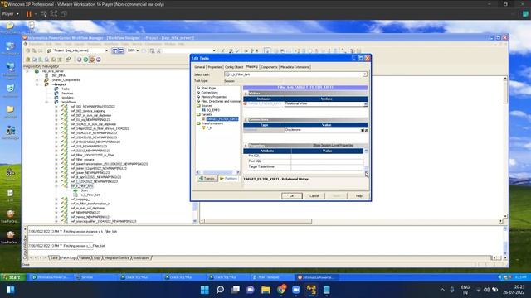
Task: Collapse the Workflows node
Action: (x=47, y=102)
